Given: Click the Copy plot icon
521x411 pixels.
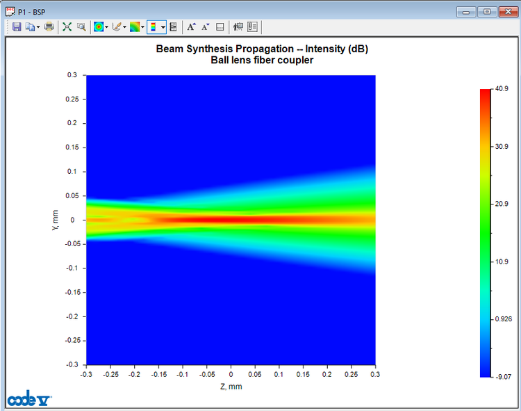Looking at the screenshot, I should 31,27.
